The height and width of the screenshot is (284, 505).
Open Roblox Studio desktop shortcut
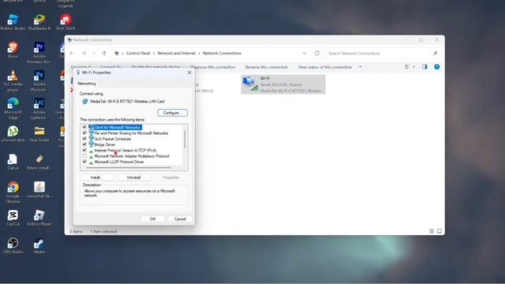pos(13,22)
